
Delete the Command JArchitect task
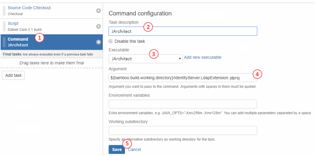click(x=98, y=42)
